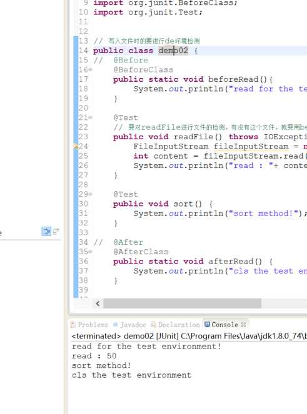The width and height of the screenshot is (307, 414).
Task: Click the beforeRead method name
Action: coord(233,79)
